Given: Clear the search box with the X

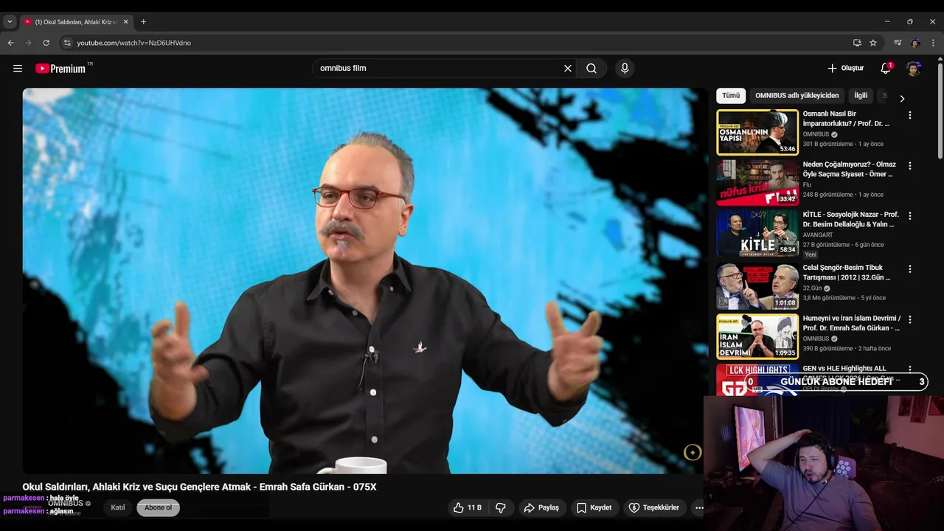Looking at the screenshot, I should 568,69.
